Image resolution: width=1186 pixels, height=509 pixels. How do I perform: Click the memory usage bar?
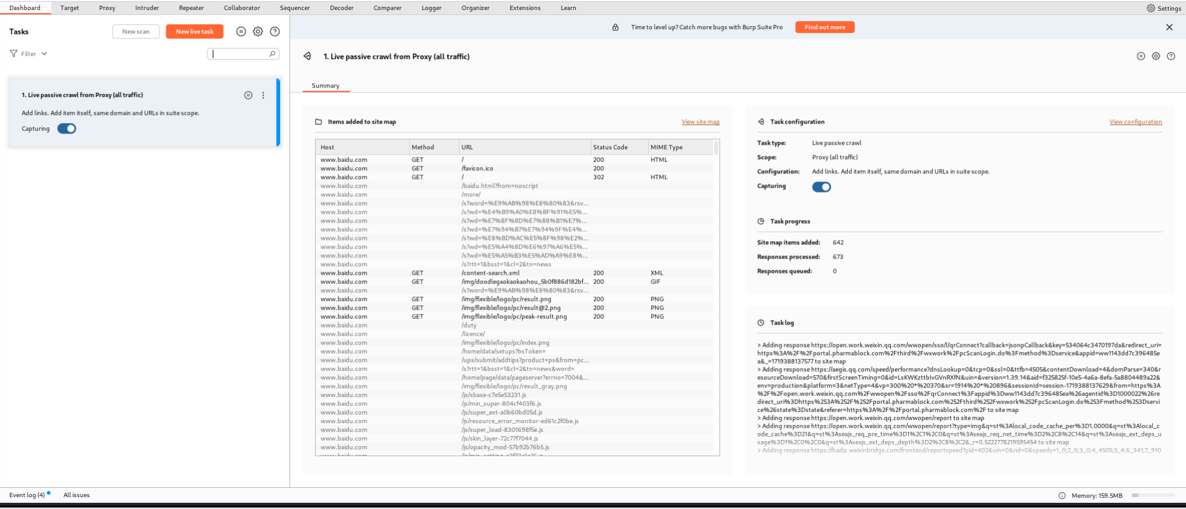click(1153, 495)
